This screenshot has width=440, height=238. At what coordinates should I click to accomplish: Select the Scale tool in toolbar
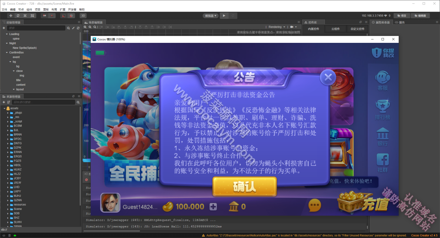point(25,15)
